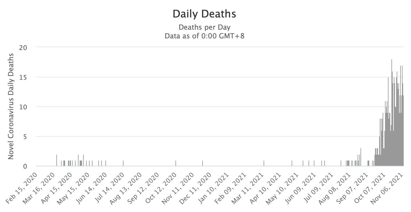Click the last bar at the right edge
The width and height of the screenshot is (411, 212).
pos(403,131)
